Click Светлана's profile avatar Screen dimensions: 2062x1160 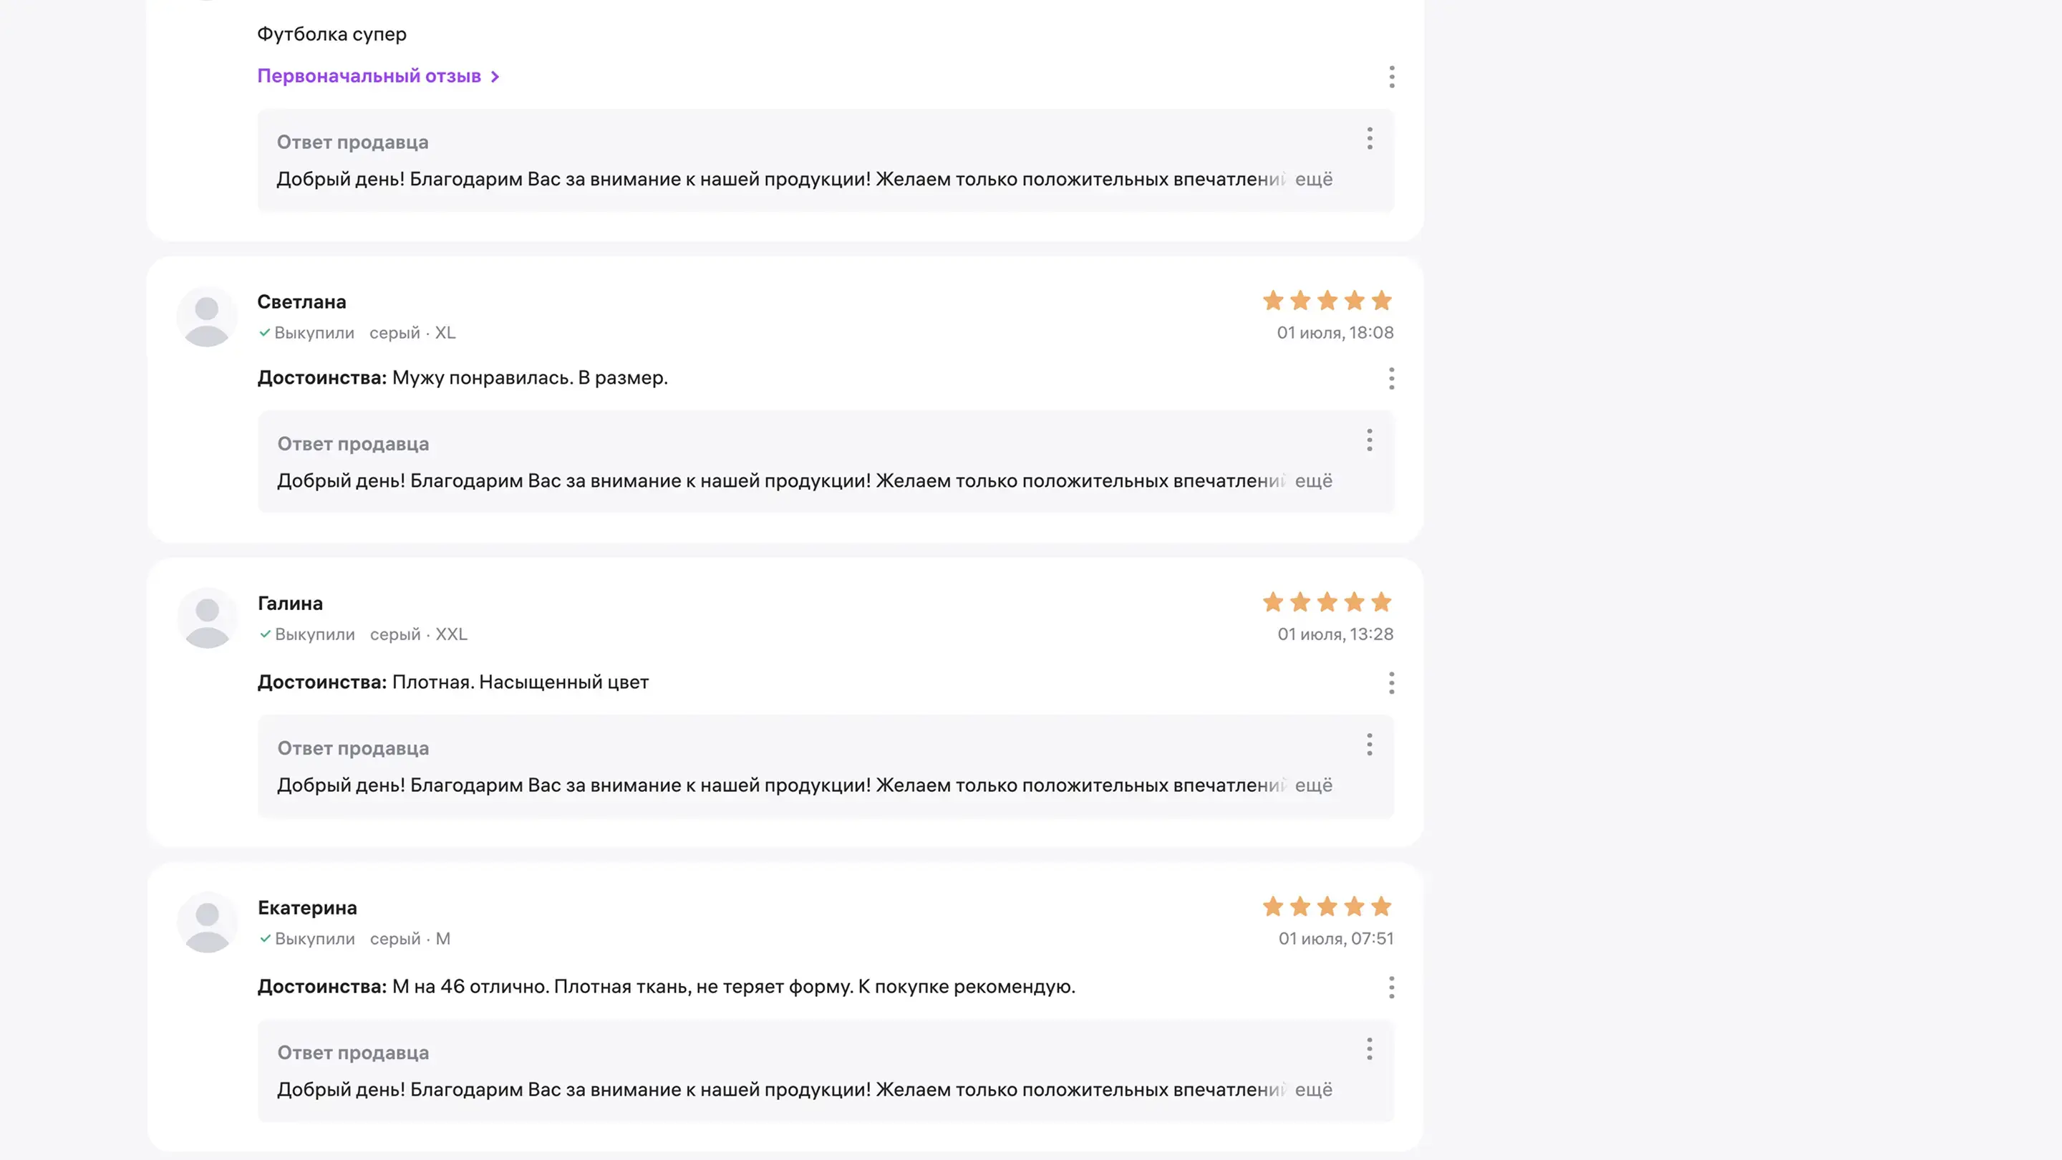(206, 317)
